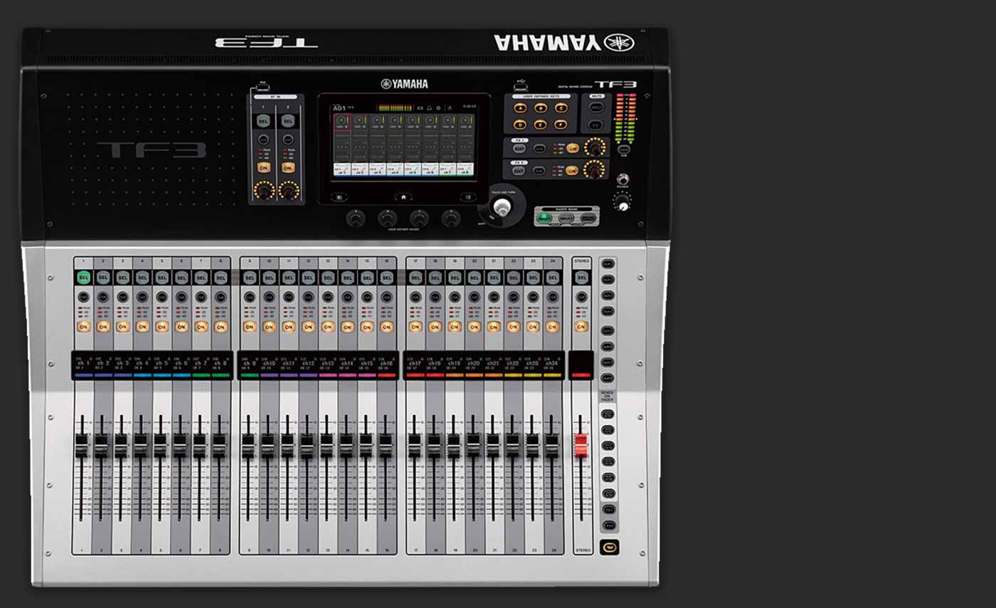The image size is (996, 608).
Task: Click the red STEREO master fader cap
Action: 582,445
